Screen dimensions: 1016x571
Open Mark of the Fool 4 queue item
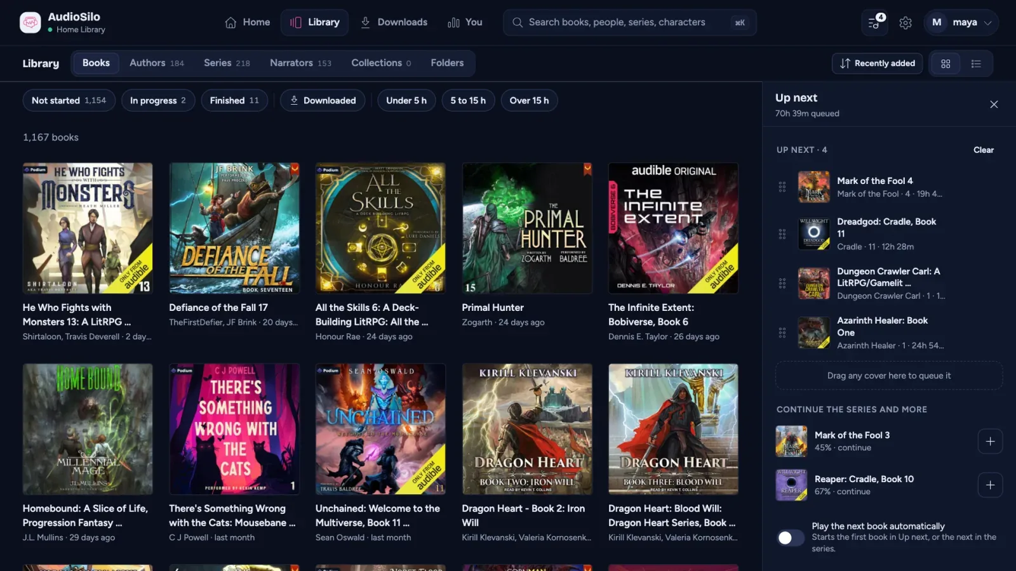pyautogui.click(x=889, y=187)
